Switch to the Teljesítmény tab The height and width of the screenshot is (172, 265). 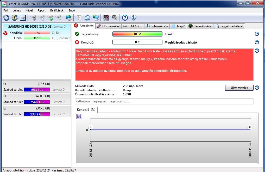pyautogui.click(x=200, y=26)
